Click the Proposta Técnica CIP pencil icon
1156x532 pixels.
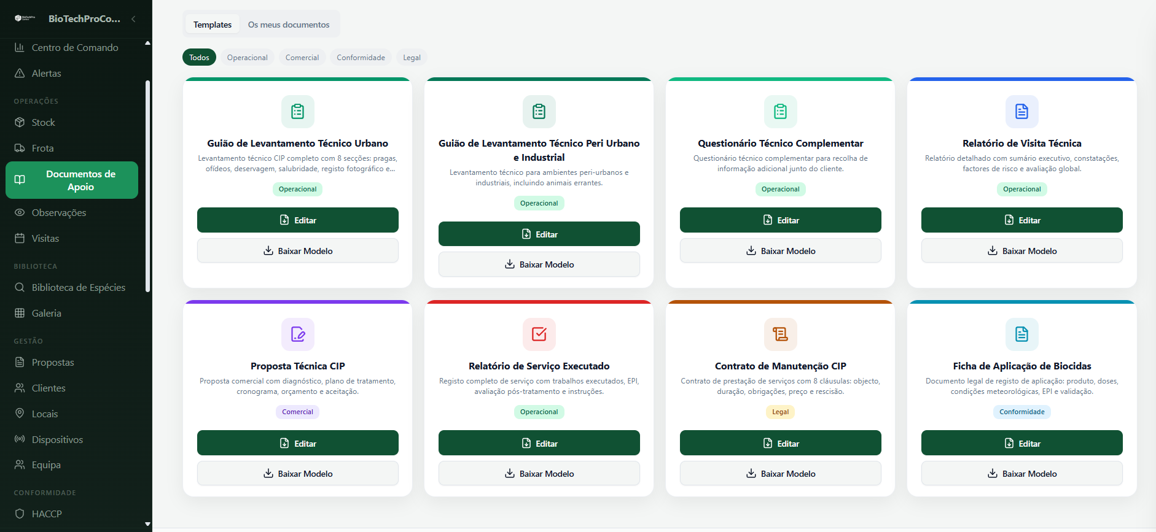298,334
